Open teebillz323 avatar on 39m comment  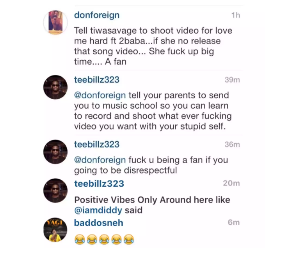point(55,87)
